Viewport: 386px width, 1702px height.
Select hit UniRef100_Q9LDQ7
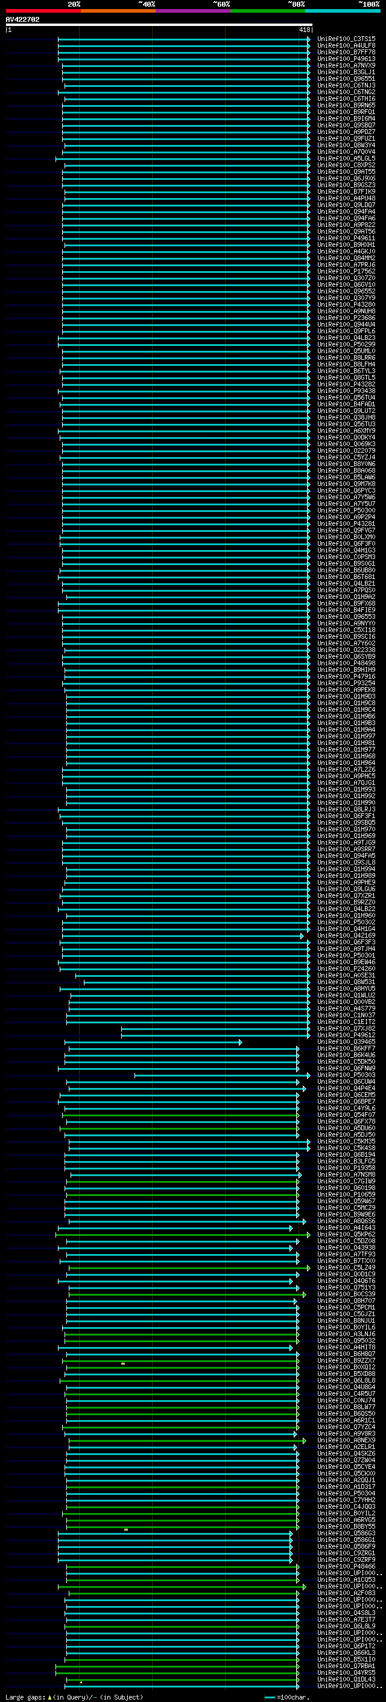pos(346,205)
